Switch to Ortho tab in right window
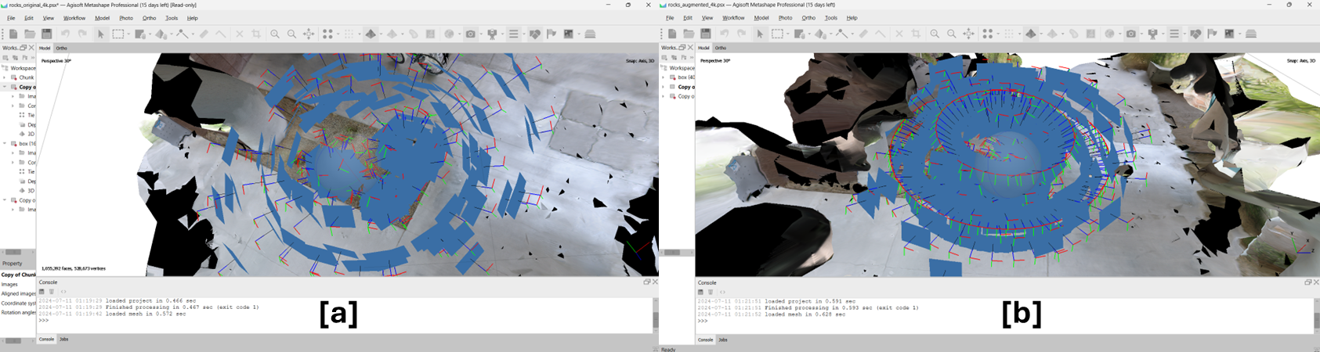The height and width of the screenshot is (352, 1320). coord(721,48)
